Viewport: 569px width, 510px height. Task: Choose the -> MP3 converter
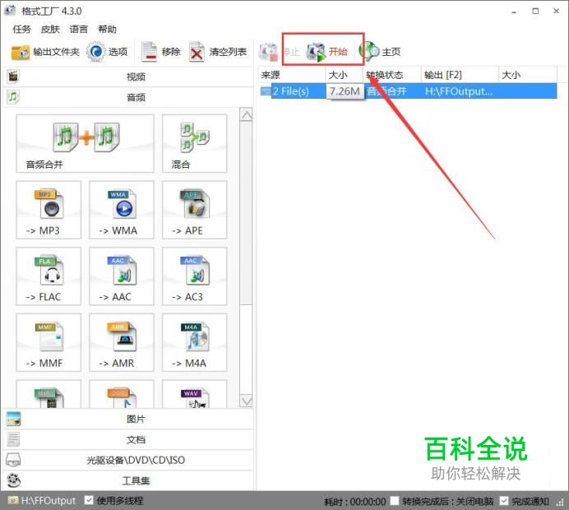[49, 210]
